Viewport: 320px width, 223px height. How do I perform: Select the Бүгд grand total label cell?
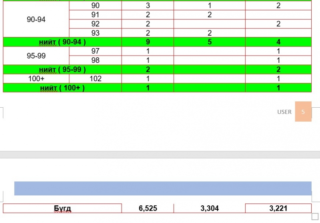62,208
